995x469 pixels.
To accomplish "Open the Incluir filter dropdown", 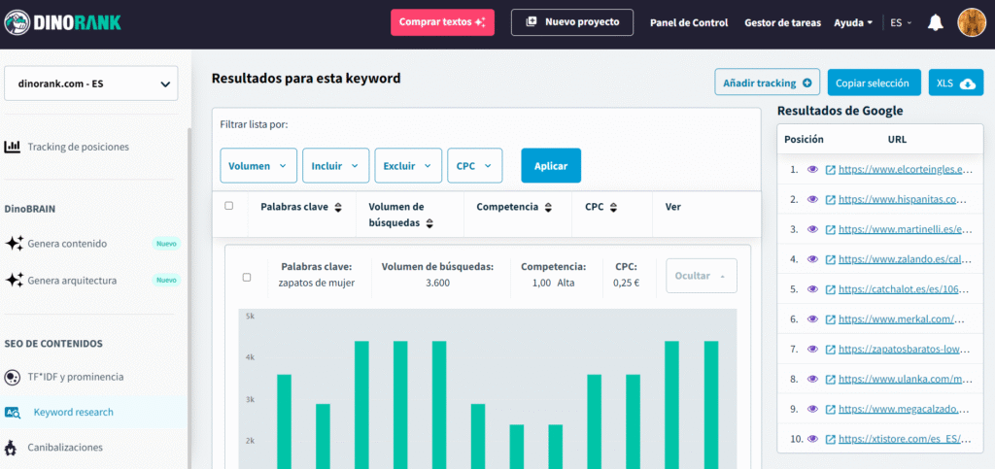I will (335, 166).
